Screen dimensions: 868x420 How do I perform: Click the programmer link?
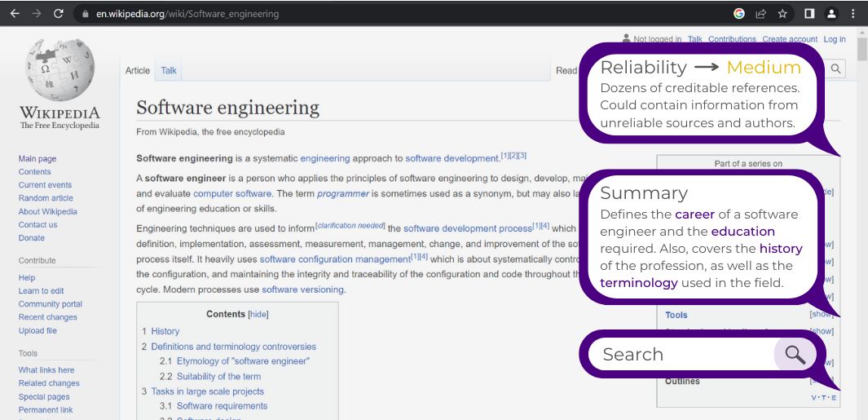coord(342,194)
